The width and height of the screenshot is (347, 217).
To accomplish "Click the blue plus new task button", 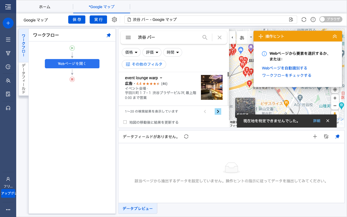I will pos(8,23).
